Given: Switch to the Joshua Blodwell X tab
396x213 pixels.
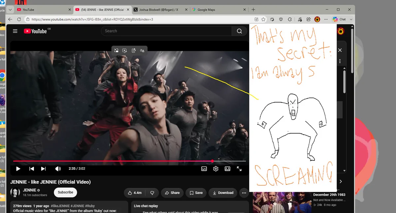Looking at the screenshot, I should [x=160, y=10].
